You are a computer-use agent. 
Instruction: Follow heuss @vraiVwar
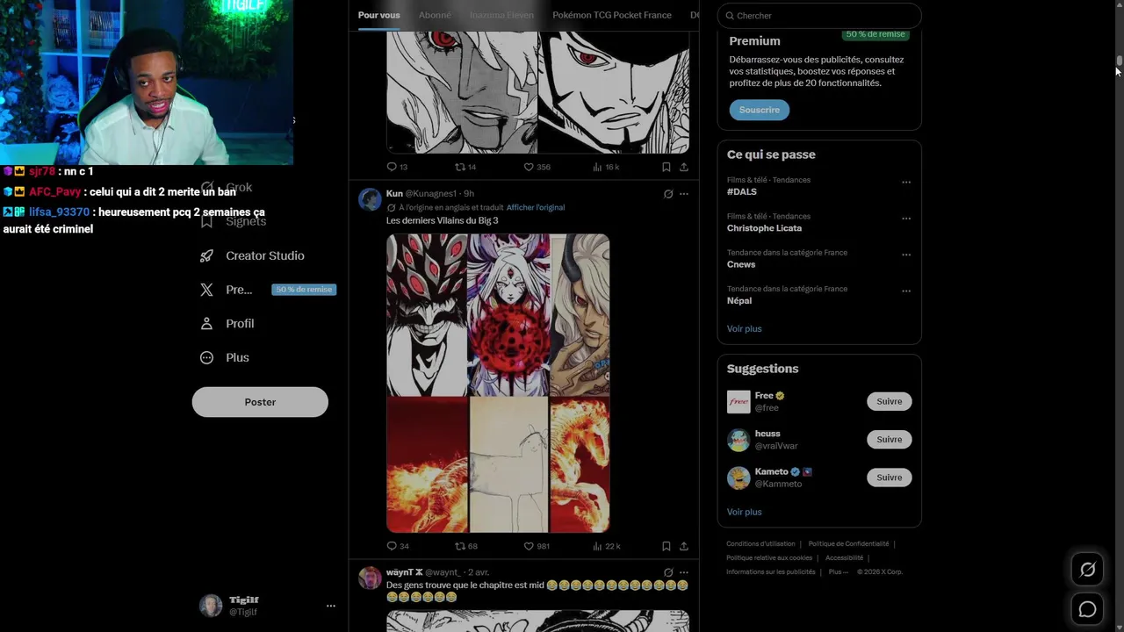tap(890, 439)
